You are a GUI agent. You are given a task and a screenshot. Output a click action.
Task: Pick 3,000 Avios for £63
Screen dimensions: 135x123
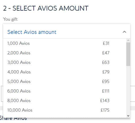[x=65, y=62]
